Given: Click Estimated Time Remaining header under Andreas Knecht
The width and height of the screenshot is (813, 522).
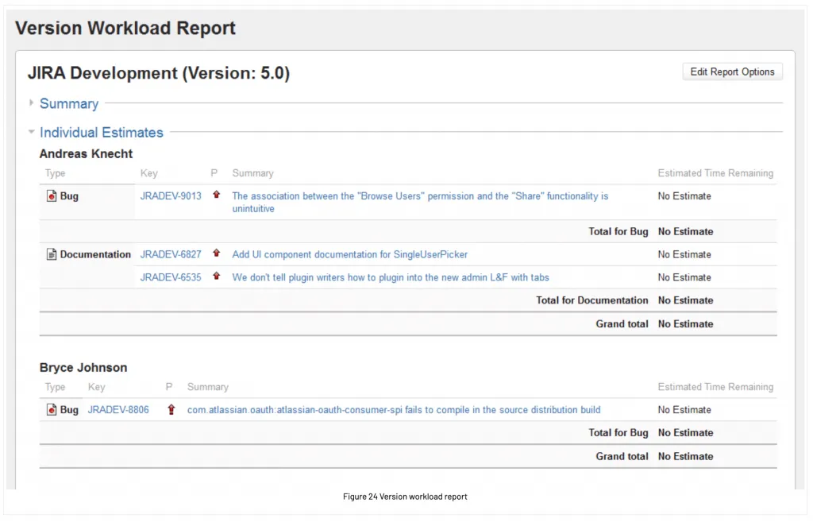Looking at the screenshot, I should pos(715,173).
